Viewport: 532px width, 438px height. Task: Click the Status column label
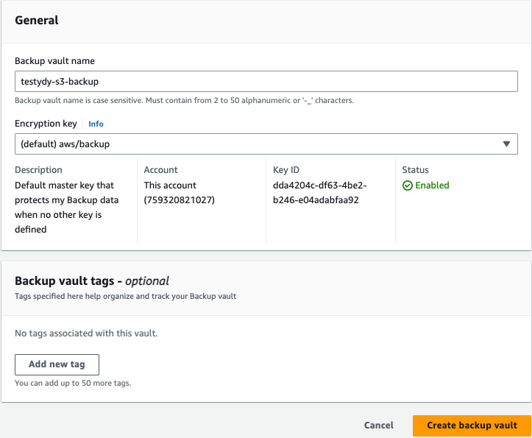[x=415, y=170]
